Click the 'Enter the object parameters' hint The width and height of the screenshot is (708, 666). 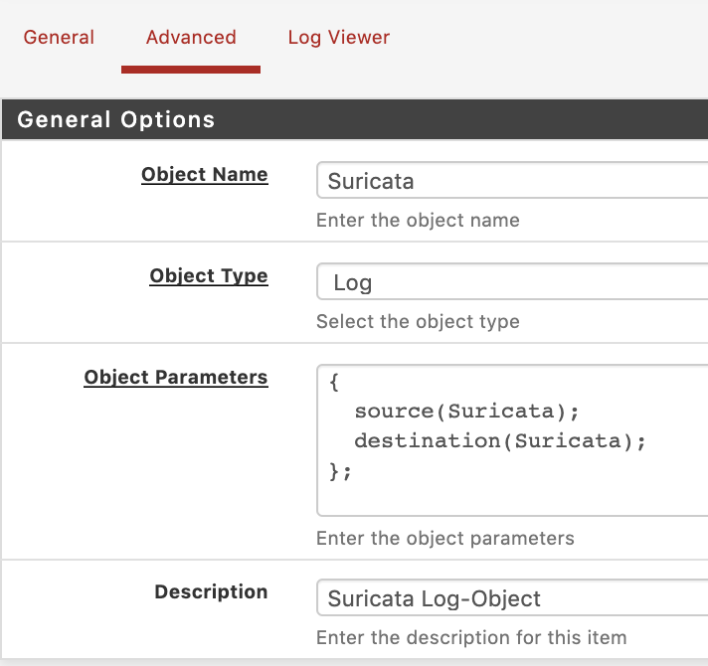(444, 539)
